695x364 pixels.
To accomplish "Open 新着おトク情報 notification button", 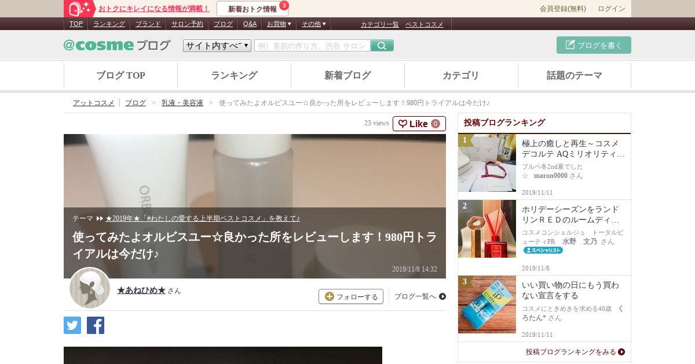I will point(253,9).
